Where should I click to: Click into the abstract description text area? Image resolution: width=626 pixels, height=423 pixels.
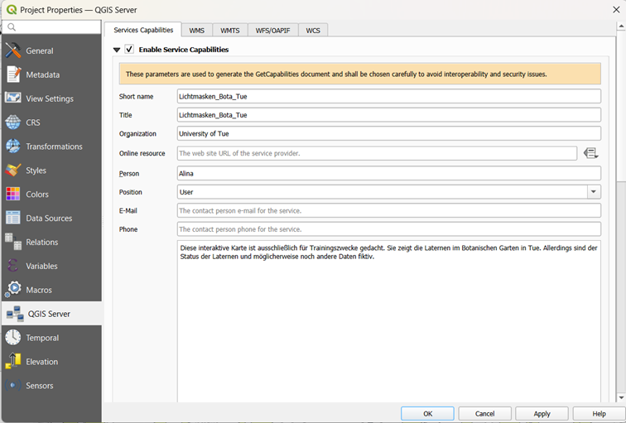click(389, 321)
